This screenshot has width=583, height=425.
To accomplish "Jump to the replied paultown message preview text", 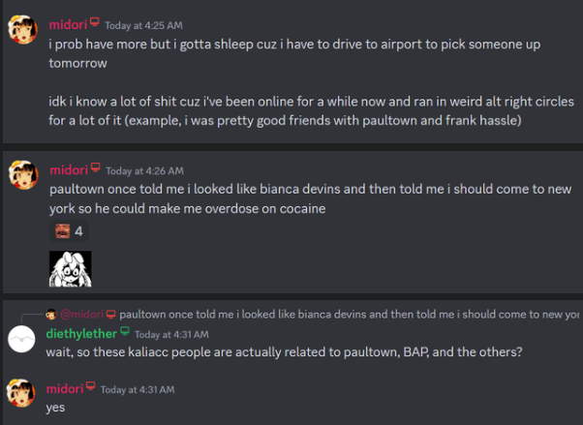I will coord(350,315).
